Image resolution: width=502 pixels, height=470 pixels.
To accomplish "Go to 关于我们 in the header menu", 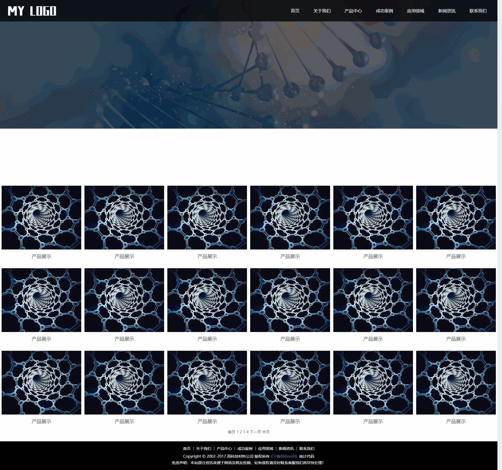I will 322,11.
